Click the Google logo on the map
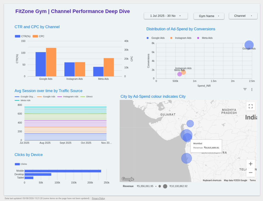This screenshot has width=263, height=201. point(128,179)
